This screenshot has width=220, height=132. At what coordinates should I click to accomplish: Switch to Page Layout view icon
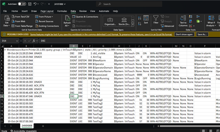click(x=211, y=131)
